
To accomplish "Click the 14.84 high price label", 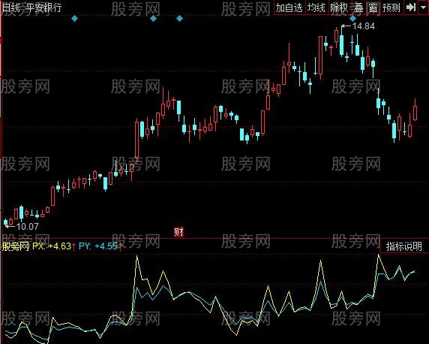I will [x=363, y=26].
